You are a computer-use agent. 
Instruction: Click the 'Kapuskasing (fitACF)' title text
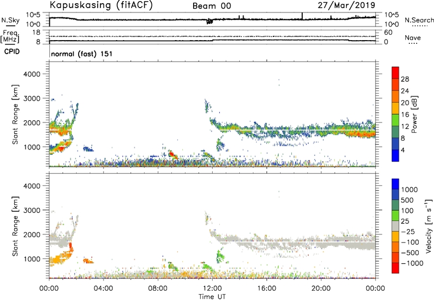pos(101,5)
